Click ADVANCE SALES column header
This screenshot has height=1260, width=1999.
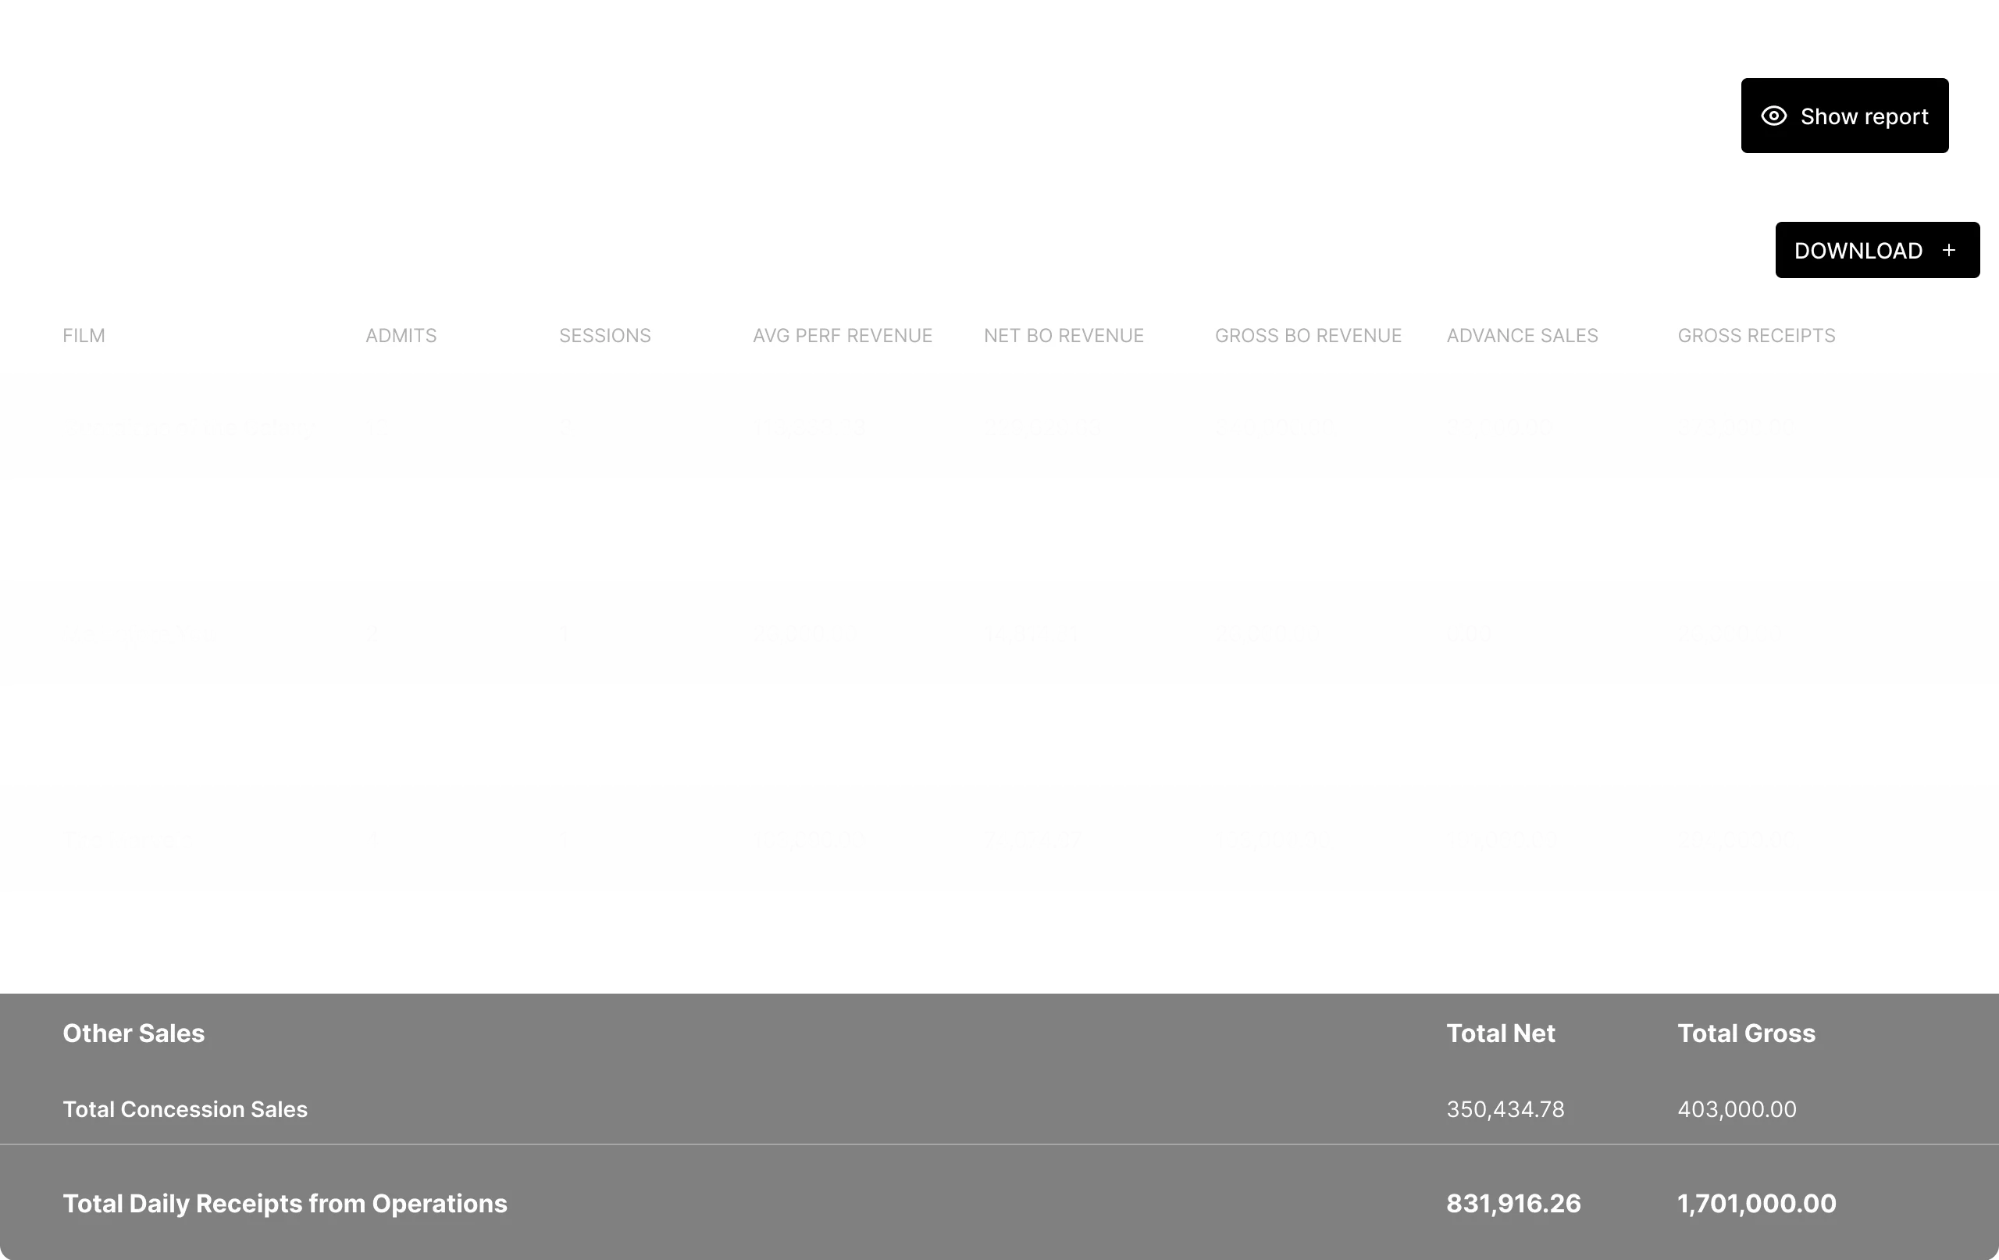[x=1522, y=336]
